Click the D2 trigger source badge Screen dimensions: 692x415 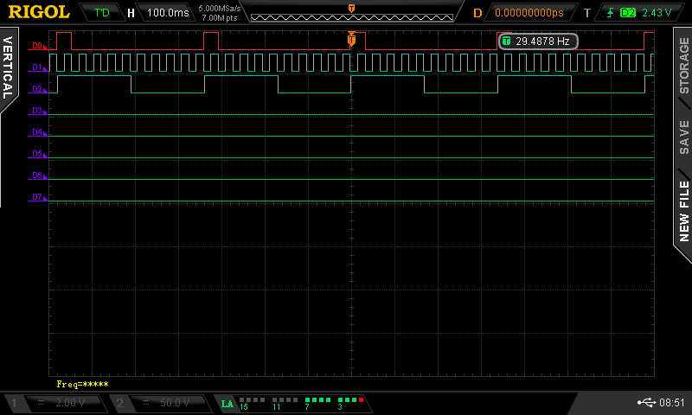pos(628,13)
